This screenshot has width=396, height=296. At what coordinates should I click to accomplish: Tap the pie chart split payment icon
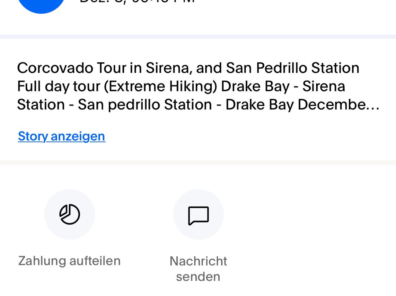tap(70, 214)
